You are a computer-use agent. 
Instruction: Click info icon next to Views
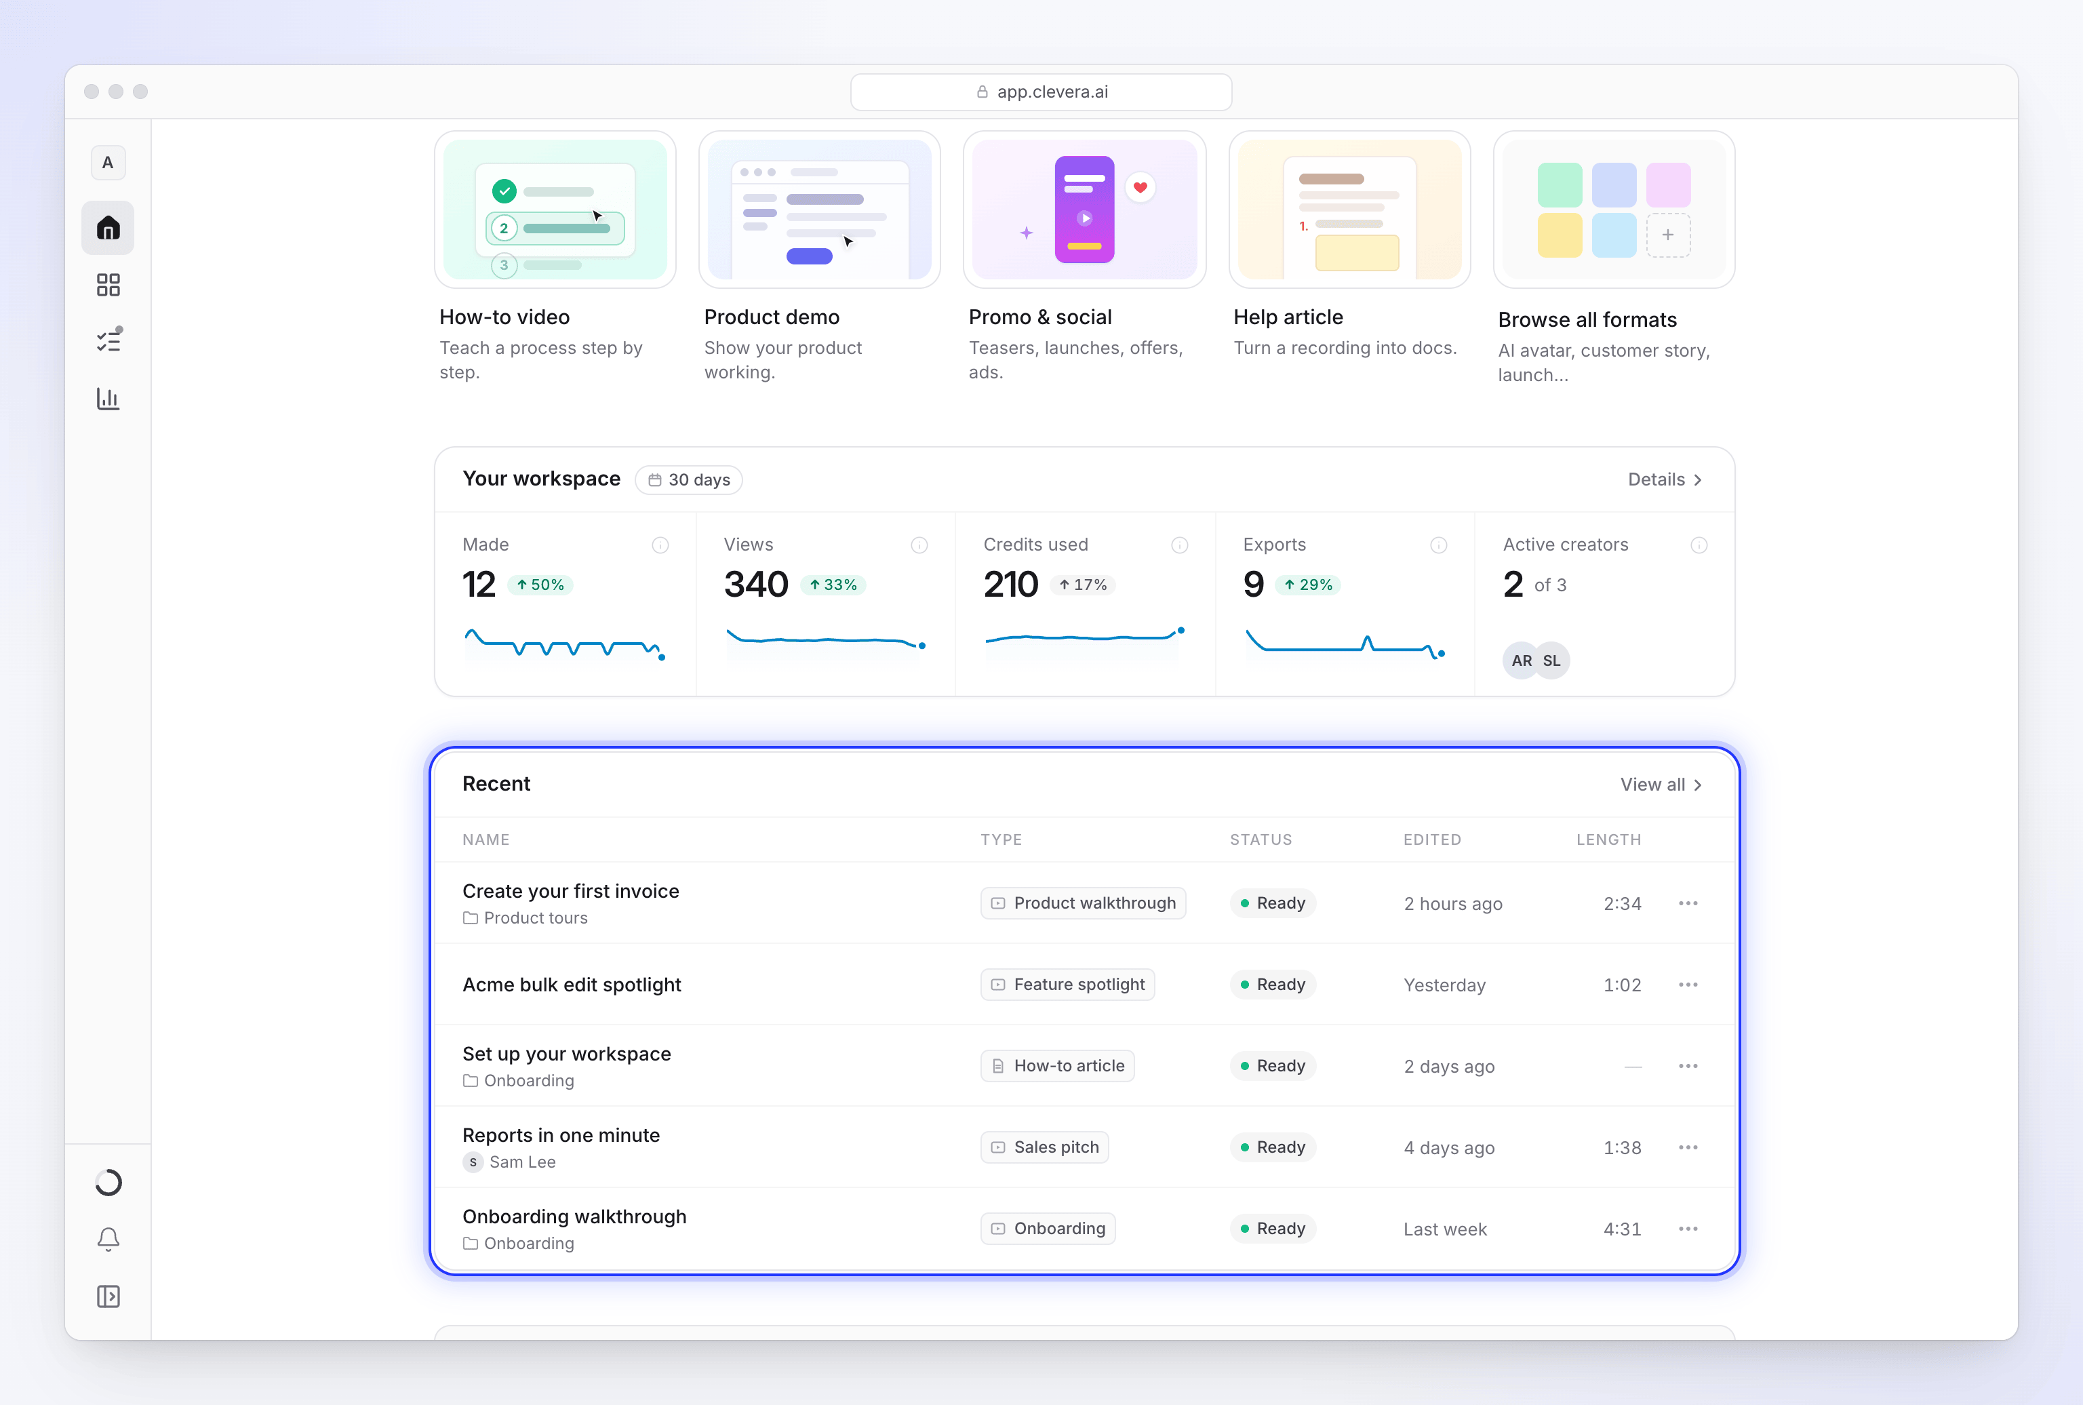pos(919,545)
